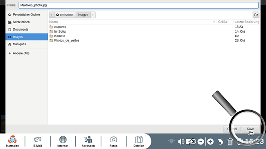This screenshot has height=149, width=266.
Task: Click the battery charging icon
Action: (191, 141)
